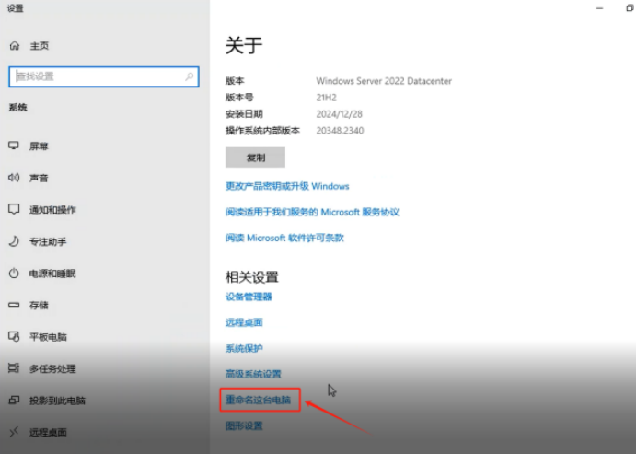Click the home icon beside 主页
This screenshot has height=454, width=637.
tap(15, 45)
